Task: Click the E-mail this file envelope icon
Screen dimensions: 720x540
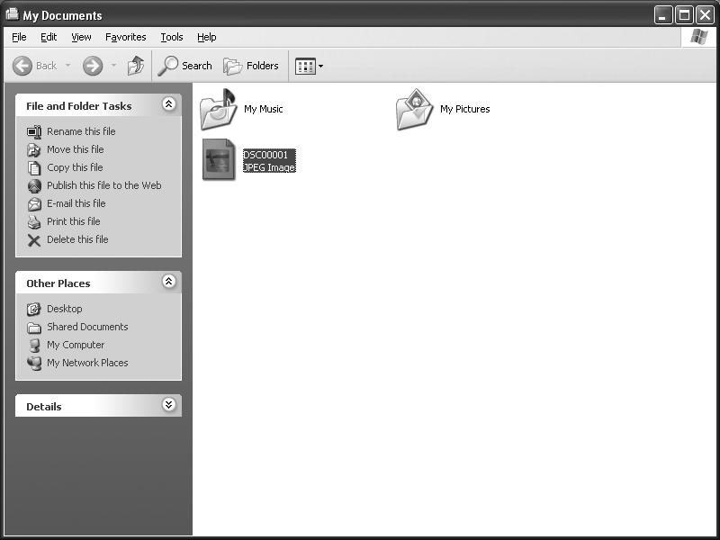Action: pos(34,204)
